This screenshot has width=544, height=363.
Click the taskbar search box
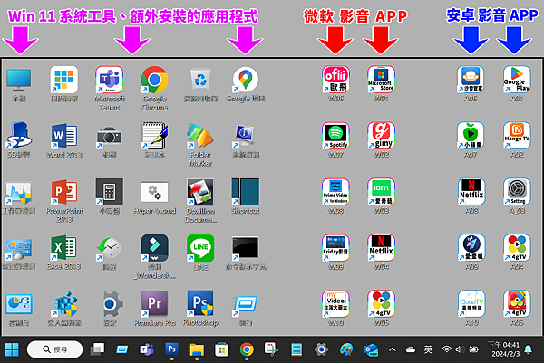click(54, 349)
